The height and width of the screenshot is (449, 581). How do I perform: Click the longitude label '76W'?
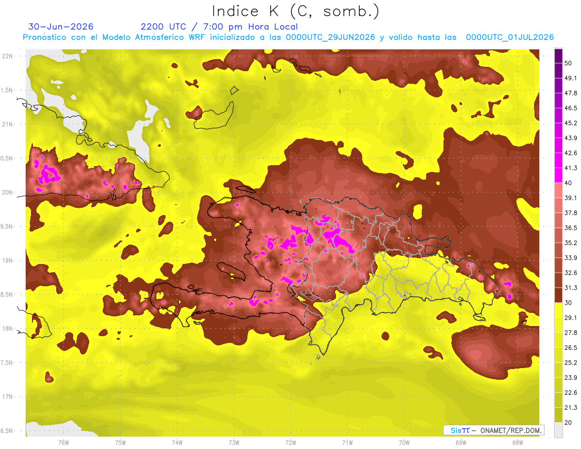point(63,443)
